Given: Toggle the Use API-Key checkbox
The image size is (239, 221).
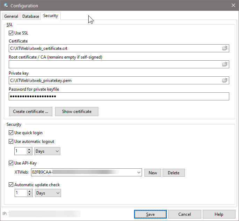Looking at the screenshot, I should click(11, 163).
